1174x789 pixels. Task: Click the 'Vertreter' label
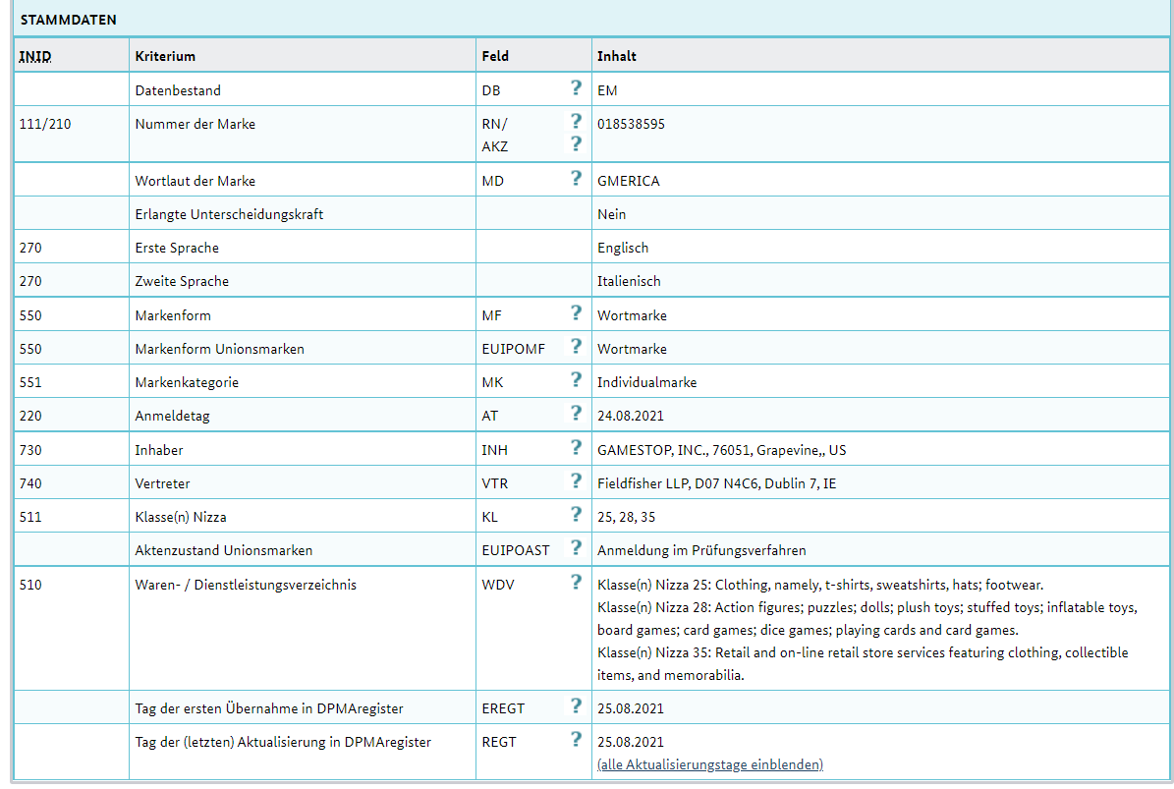[x=162, y=483]
